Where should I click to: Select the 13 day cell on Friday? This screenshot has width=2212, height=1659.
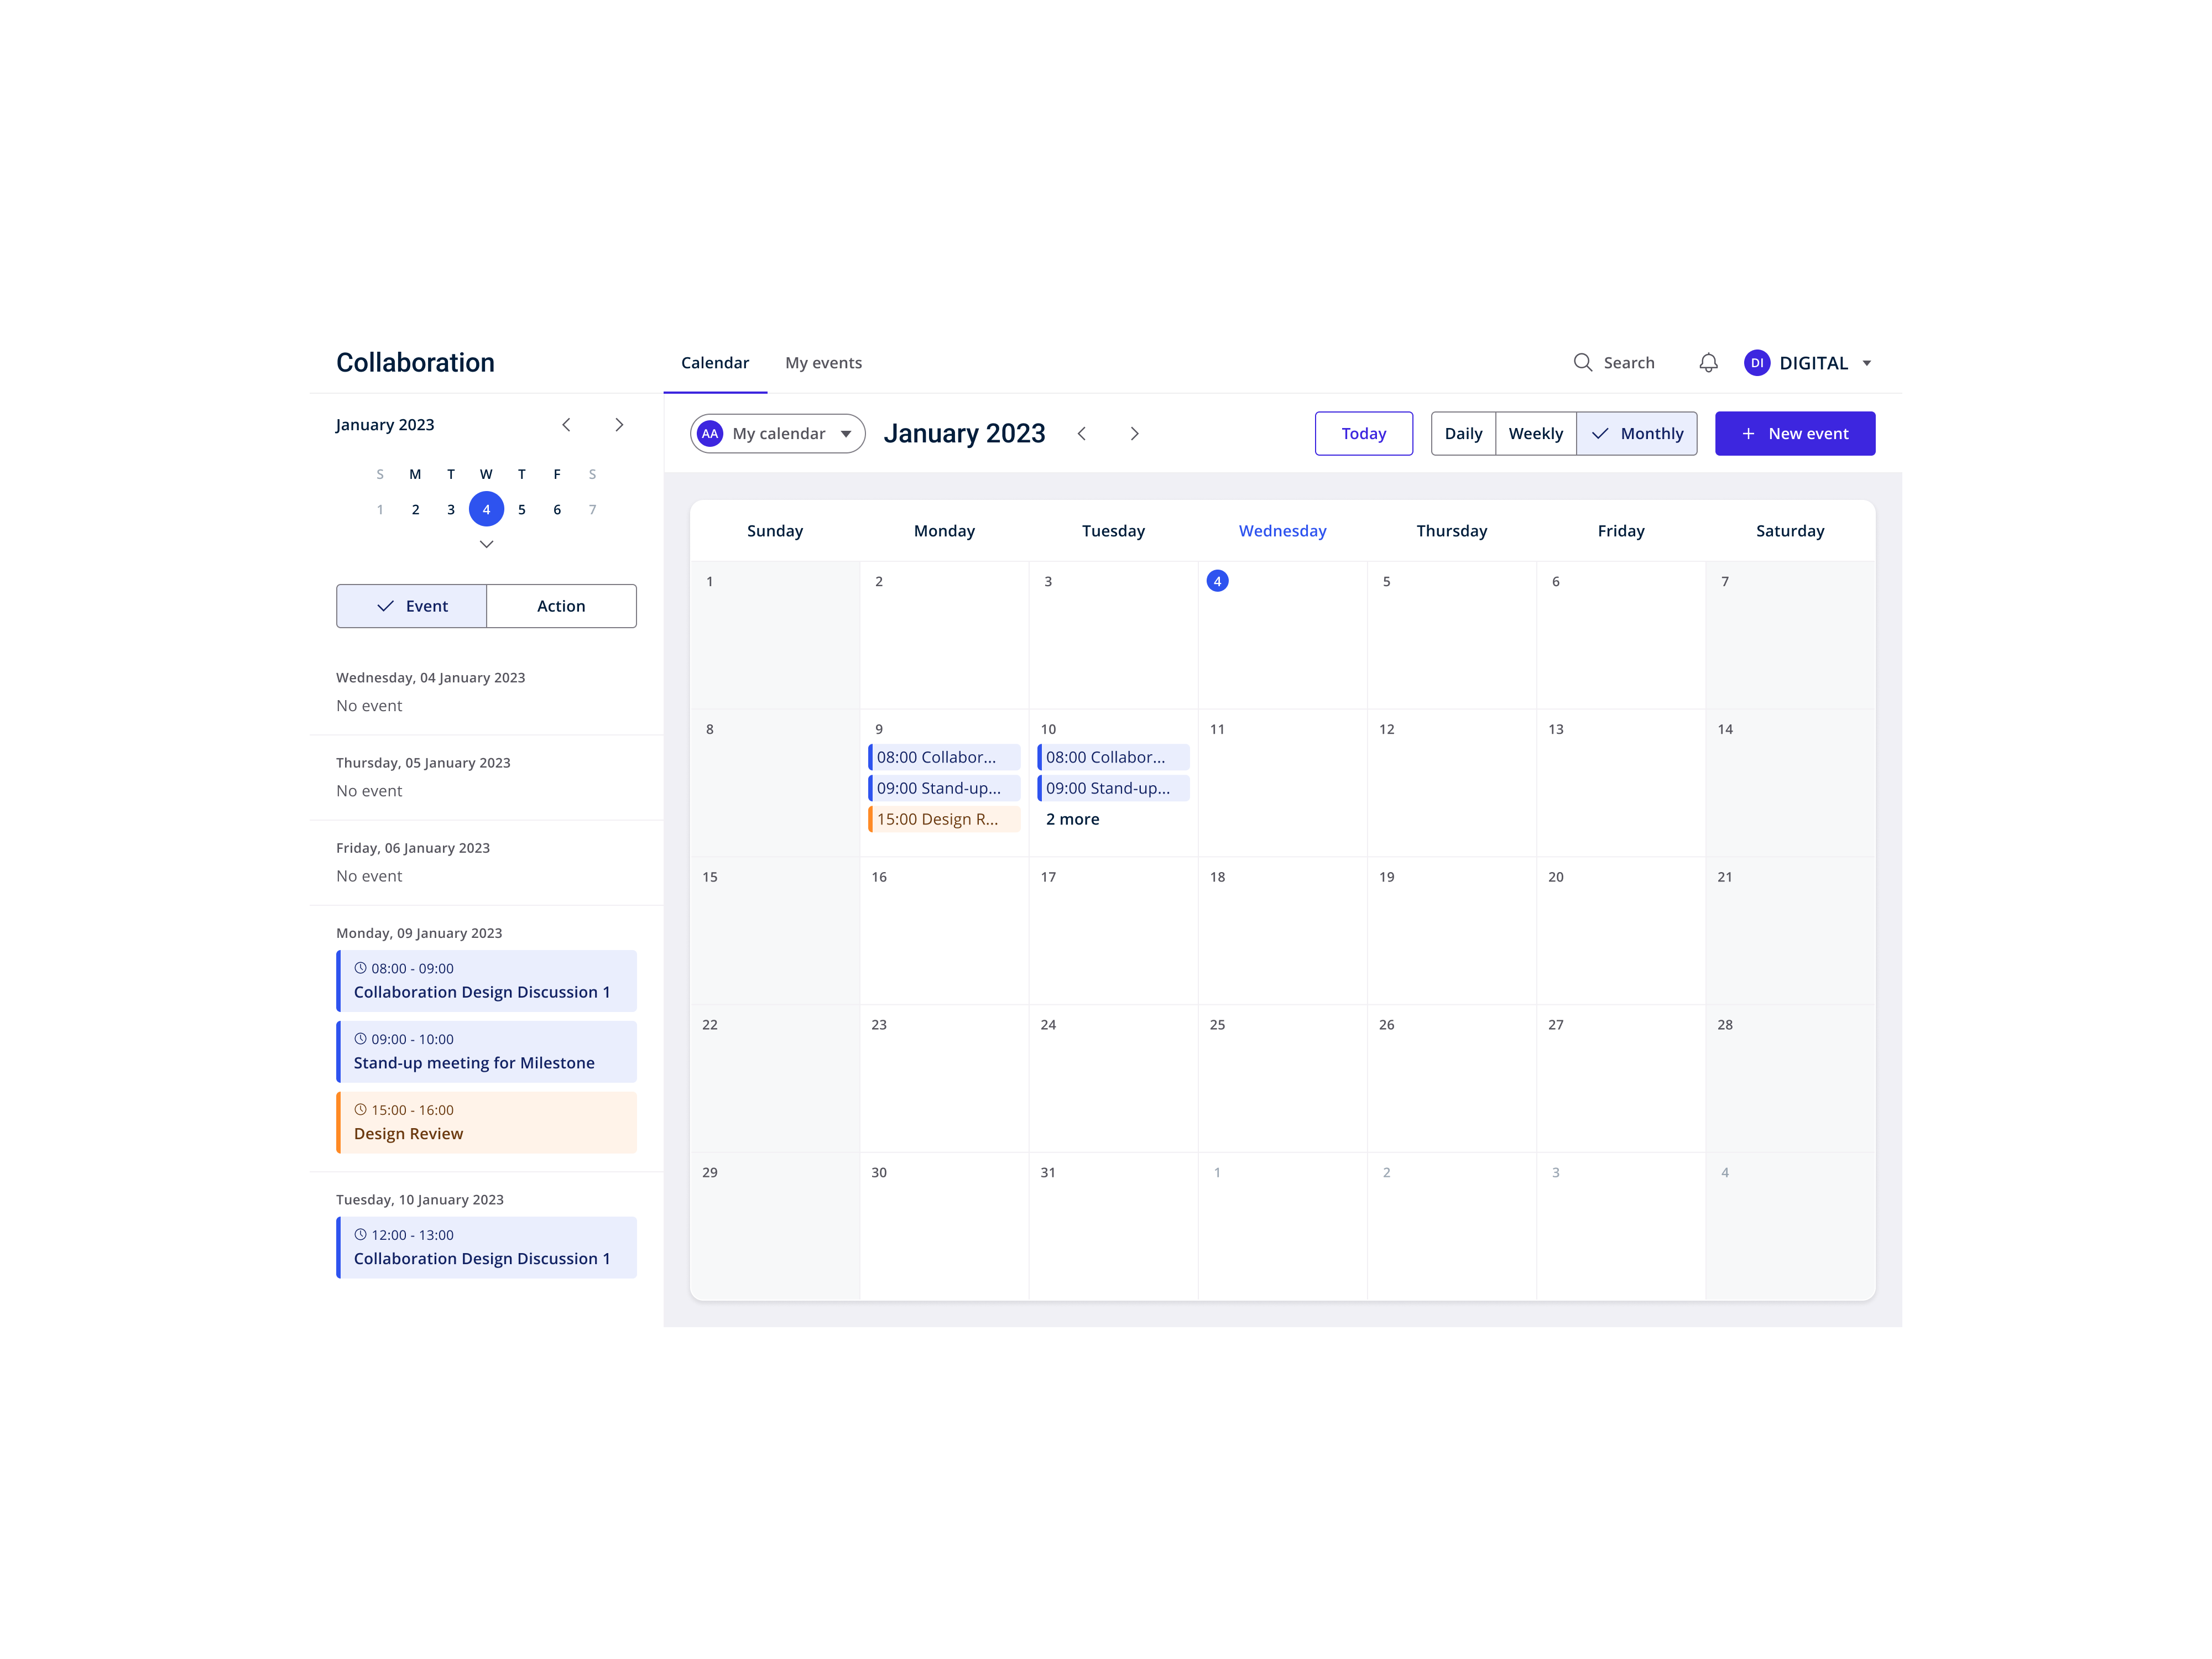tap(1620, 783)
